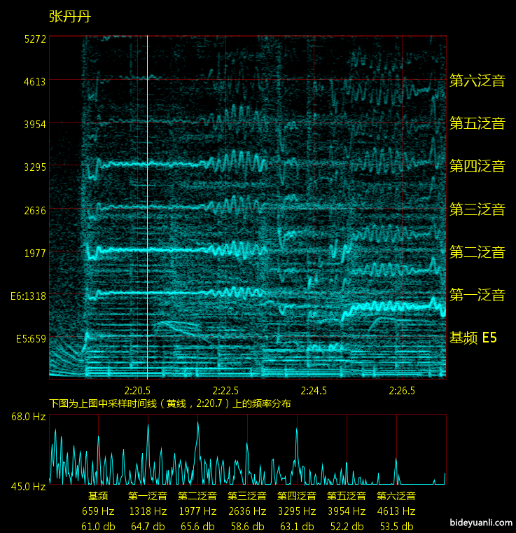Viewport: 516px width, 533px height.
Task: Select the 2:20.5 time axis label
Action: coord(137,391)
